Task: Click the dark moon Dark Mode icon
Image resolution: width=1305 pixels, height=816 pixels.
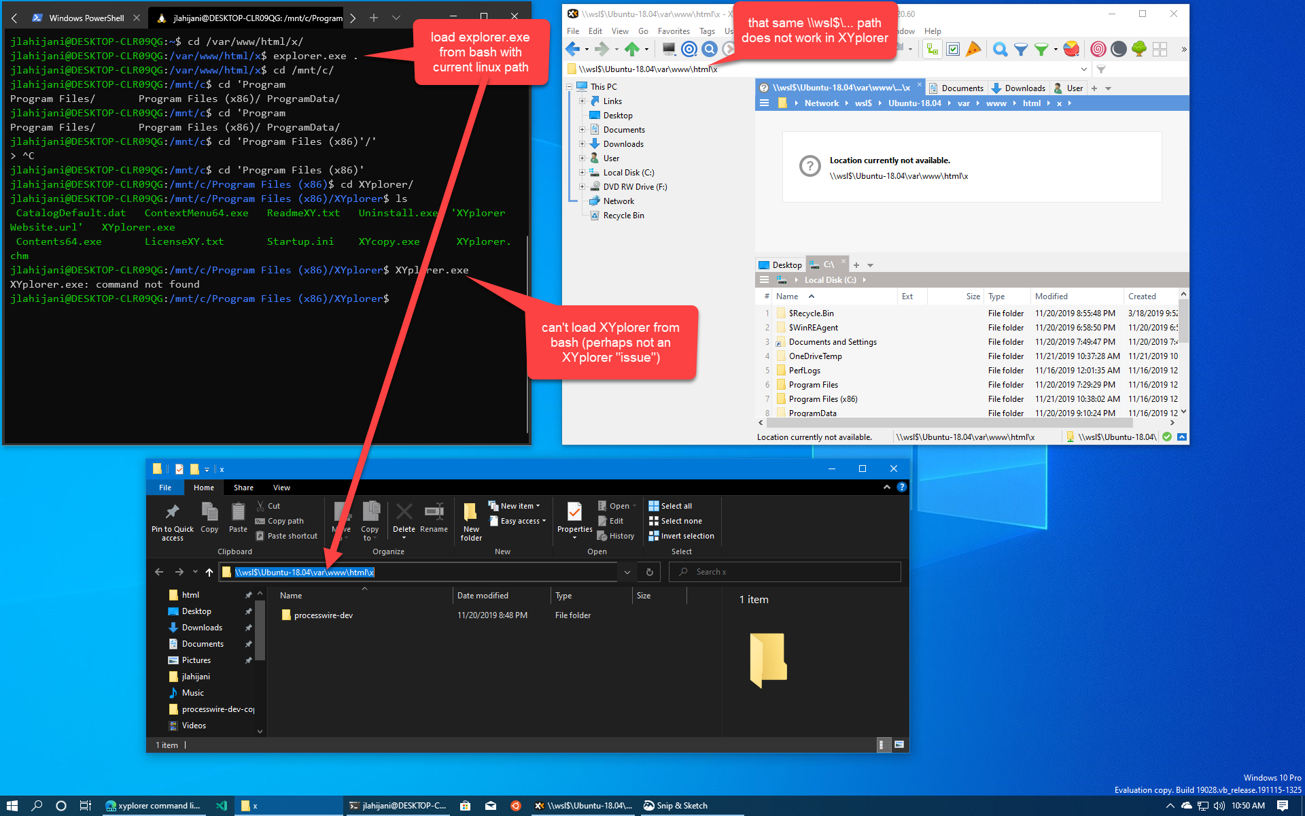Action: [x=1118, y=49]
